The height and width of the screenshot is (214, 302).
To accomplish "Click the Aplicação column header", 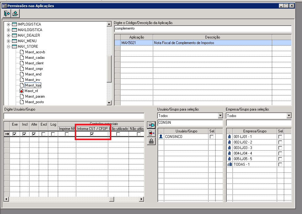I will (137, 37).
